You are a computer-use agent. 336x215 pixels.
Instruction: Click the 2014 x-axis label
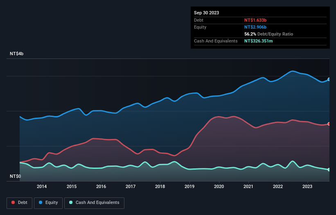click(42, 186)
